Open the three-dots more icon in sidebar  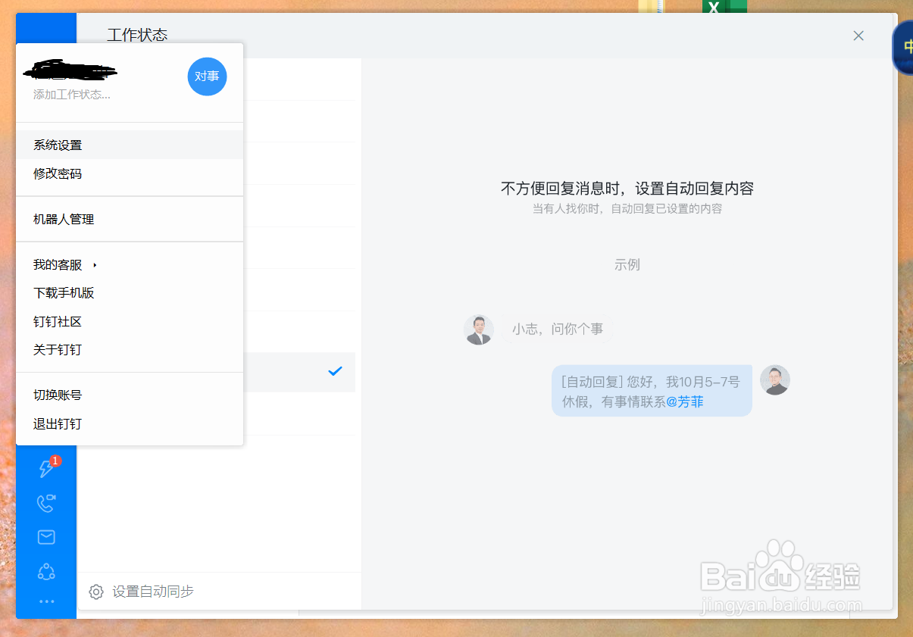[x=46, y=601]
